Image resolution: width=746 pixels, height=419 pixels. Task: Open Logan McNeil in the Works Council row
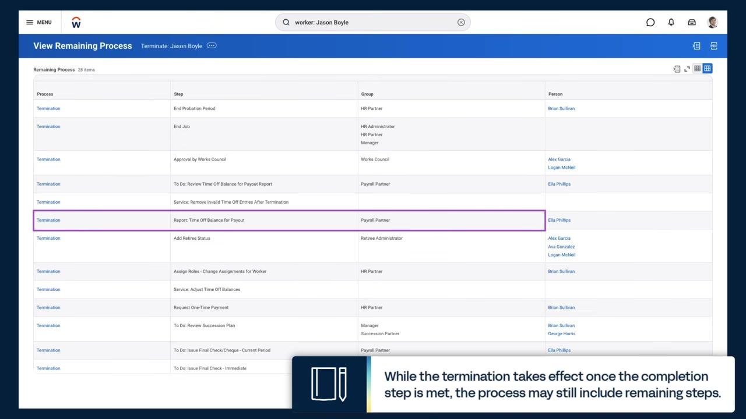point(562,167)
